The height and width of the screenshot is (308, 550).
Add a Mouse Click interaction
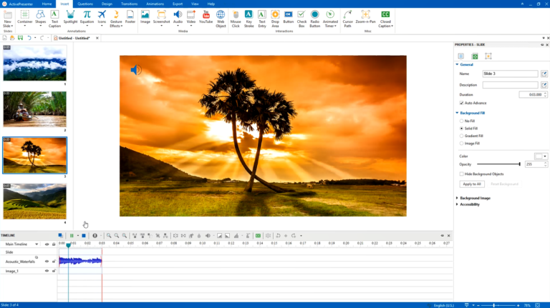[236, 19]
